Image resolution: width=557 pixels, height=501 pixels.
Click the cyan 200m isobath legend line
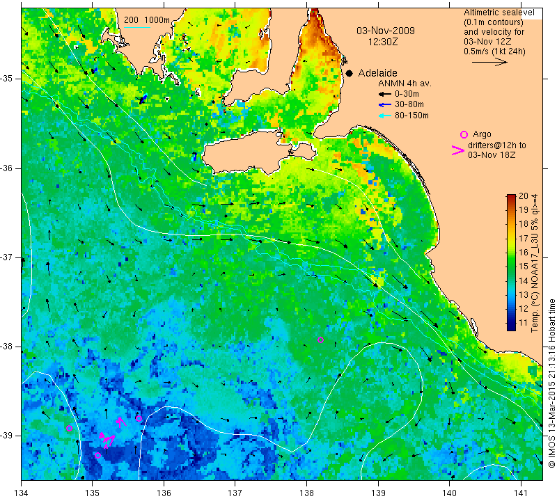[x=137, y=27]
